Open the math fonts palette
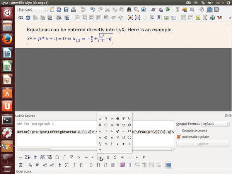Viewport: 232px width, 174px height. pos(43,157)
